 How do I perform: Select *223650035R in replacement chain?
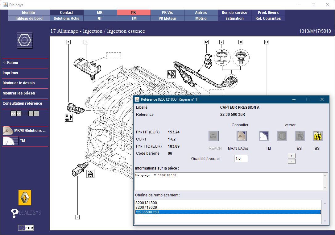click(x=228, y=212)
